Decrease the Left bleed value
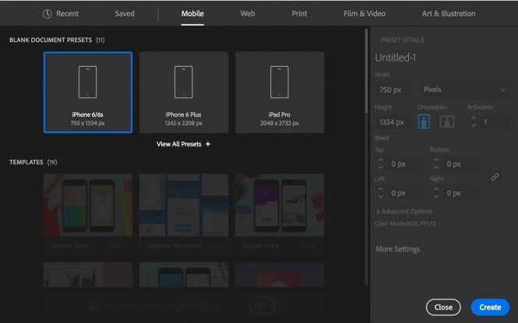This screenshot has width=518, height=323. point(381,197)
